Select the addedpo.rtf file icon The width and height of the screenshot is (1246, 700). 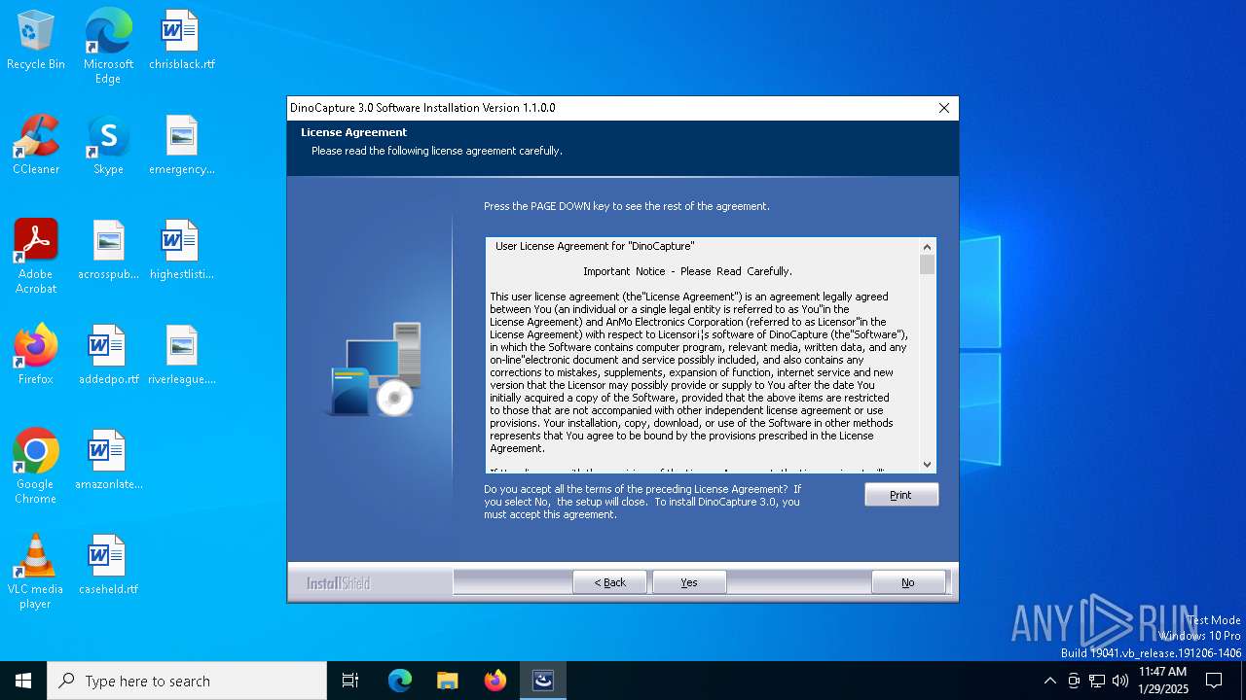[x=108, y=355]
